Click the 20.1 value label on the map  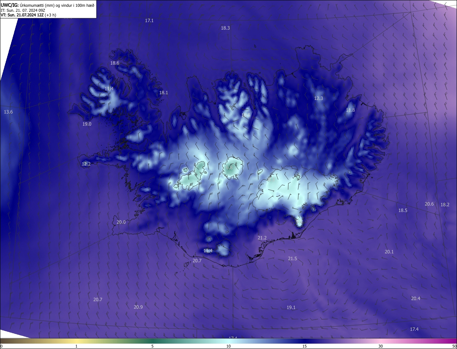point(389,252)
